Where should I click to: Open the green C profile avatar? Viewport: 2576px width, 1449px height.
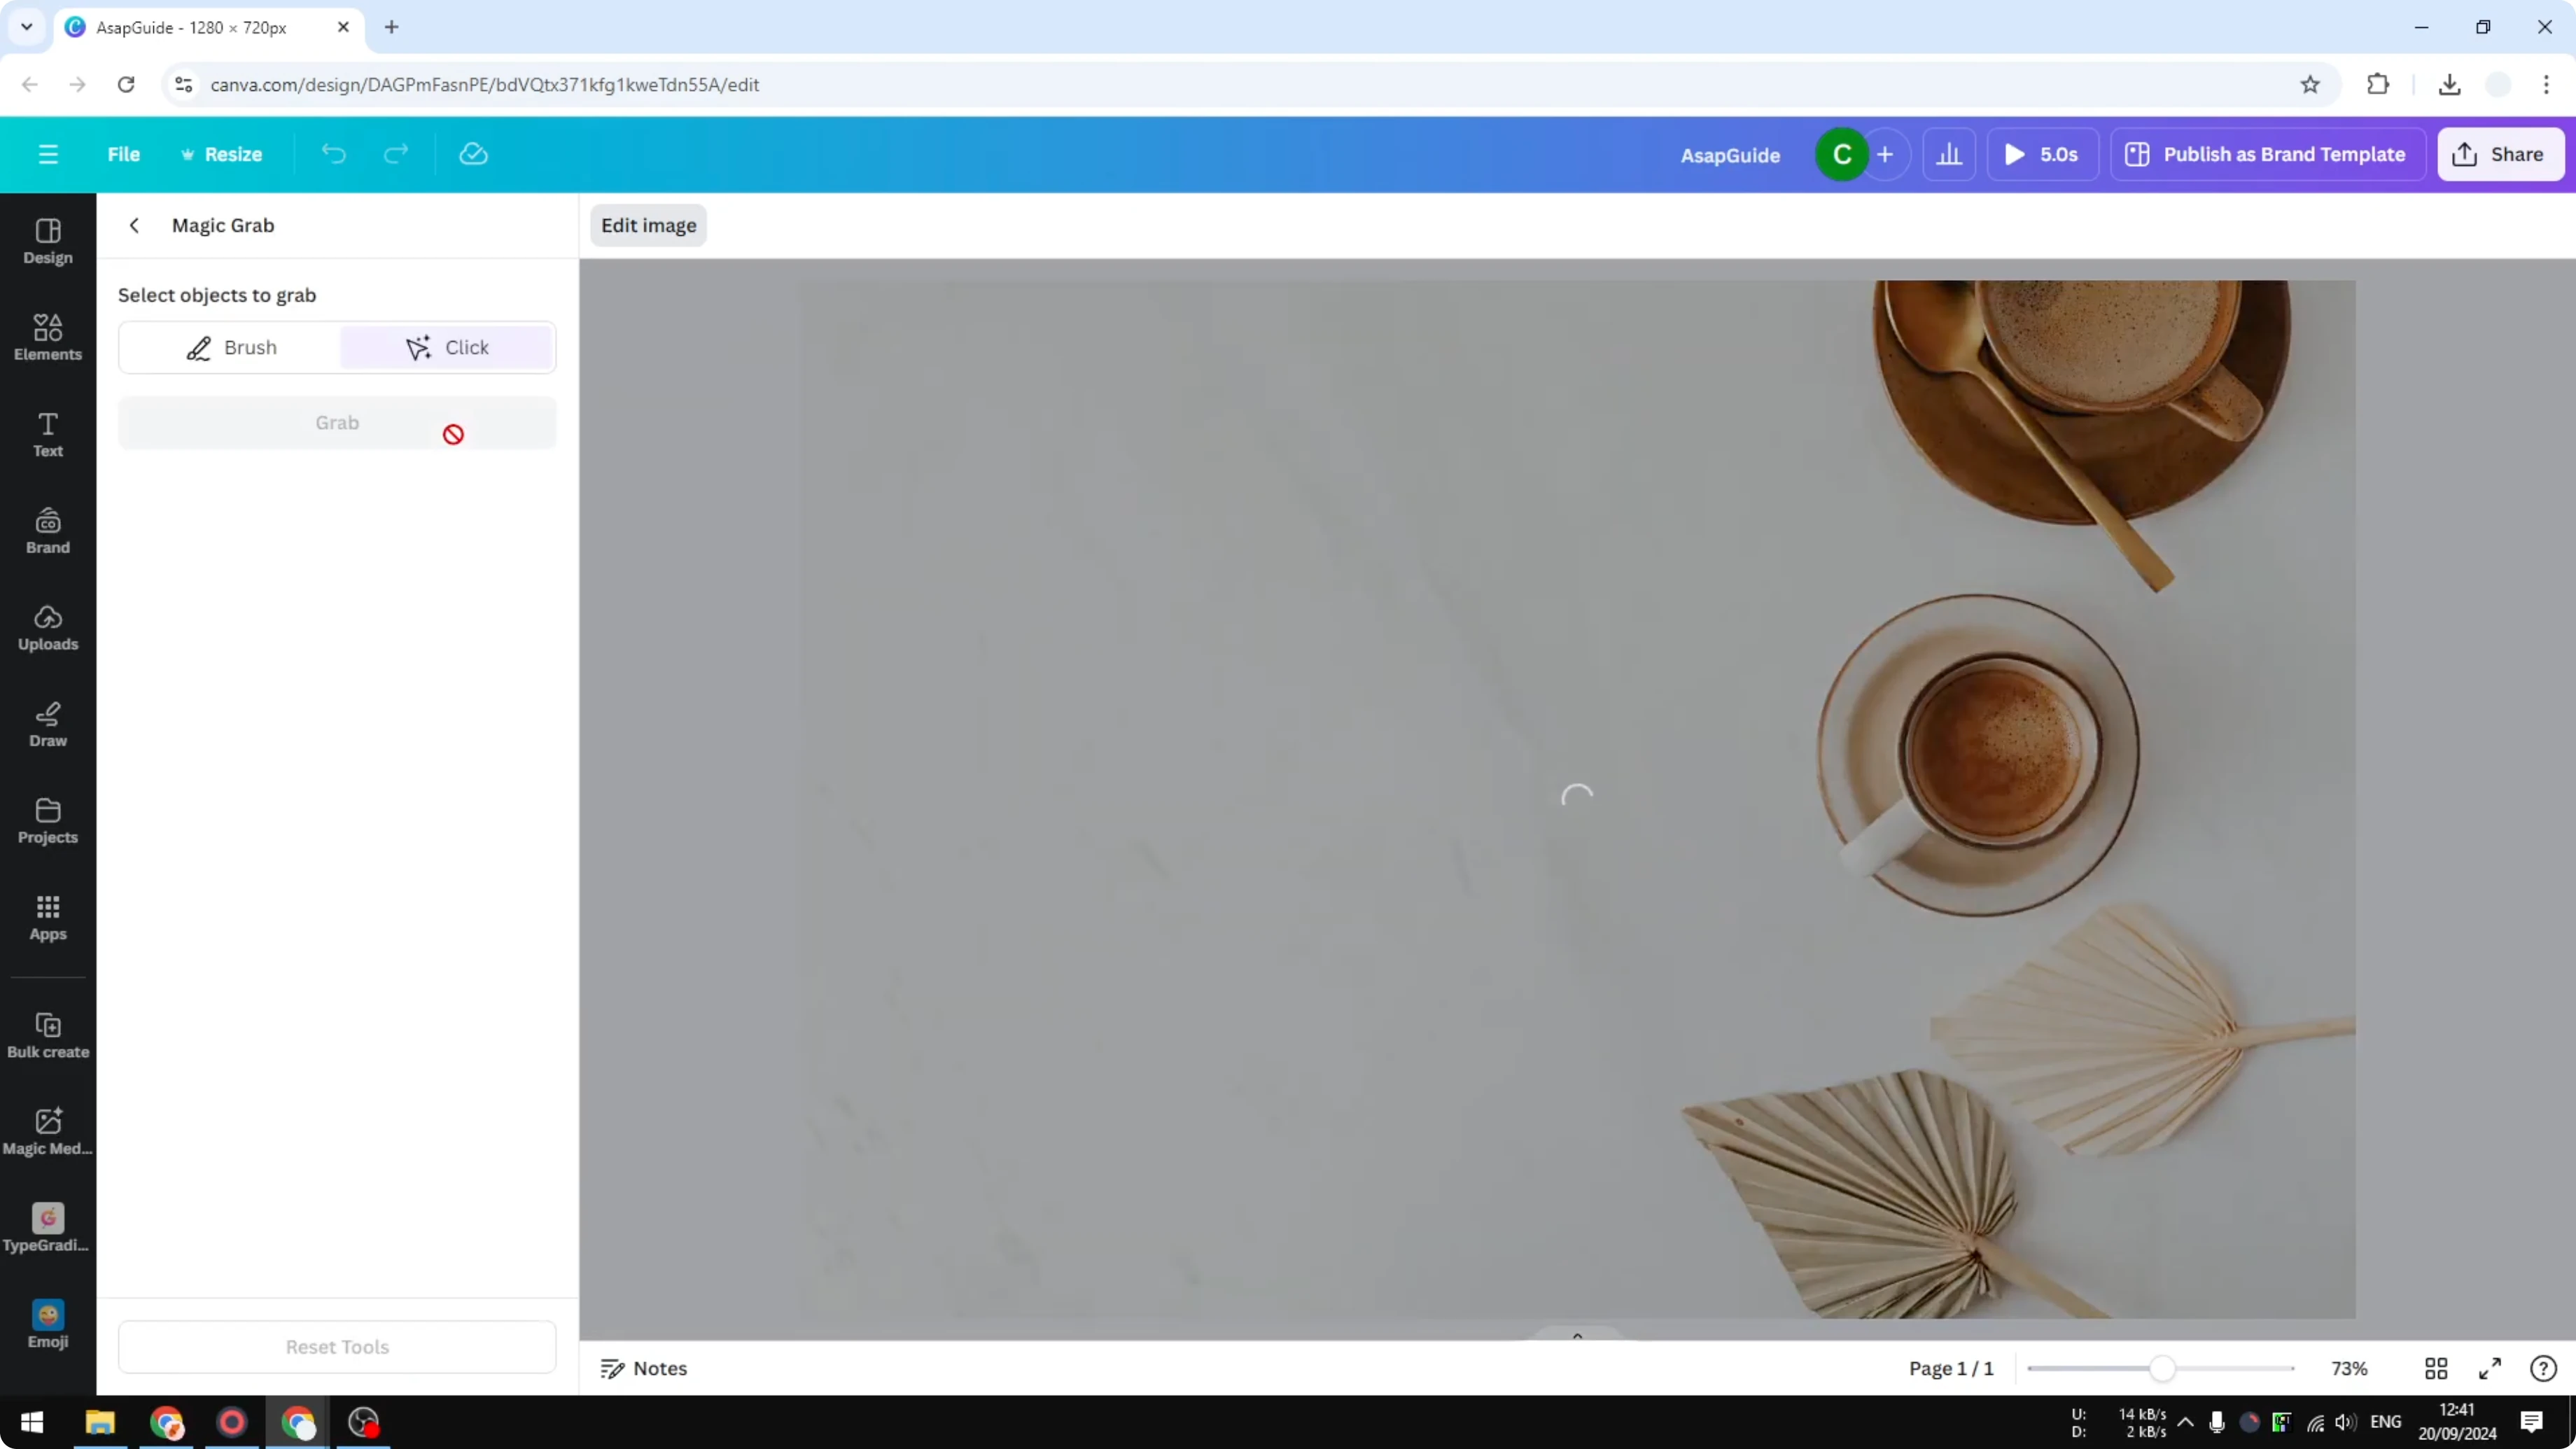pos(1842,154)
